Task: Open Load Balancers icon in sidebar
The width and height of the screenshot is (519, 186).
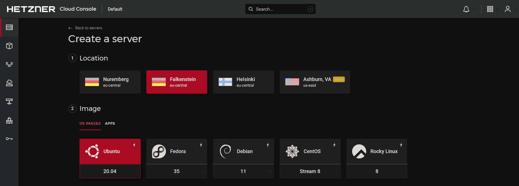Action: point(9,64)
